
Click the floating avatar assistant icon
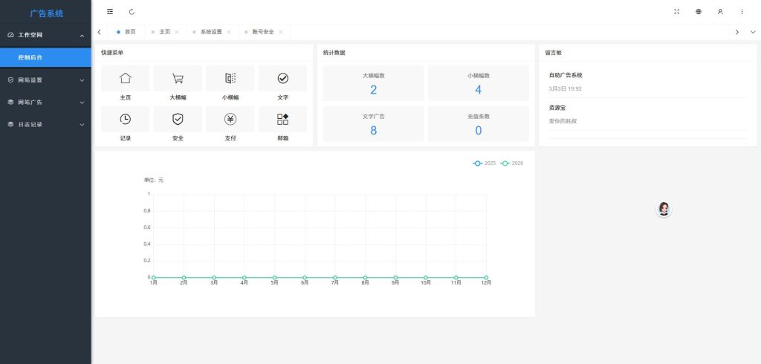[664, 209]
